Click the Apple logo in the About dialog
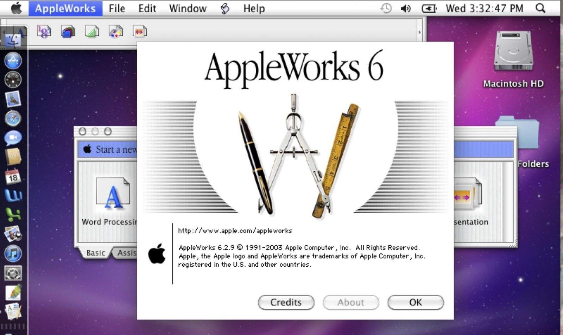The image size is (563, 335). click(x=157, y=253)
